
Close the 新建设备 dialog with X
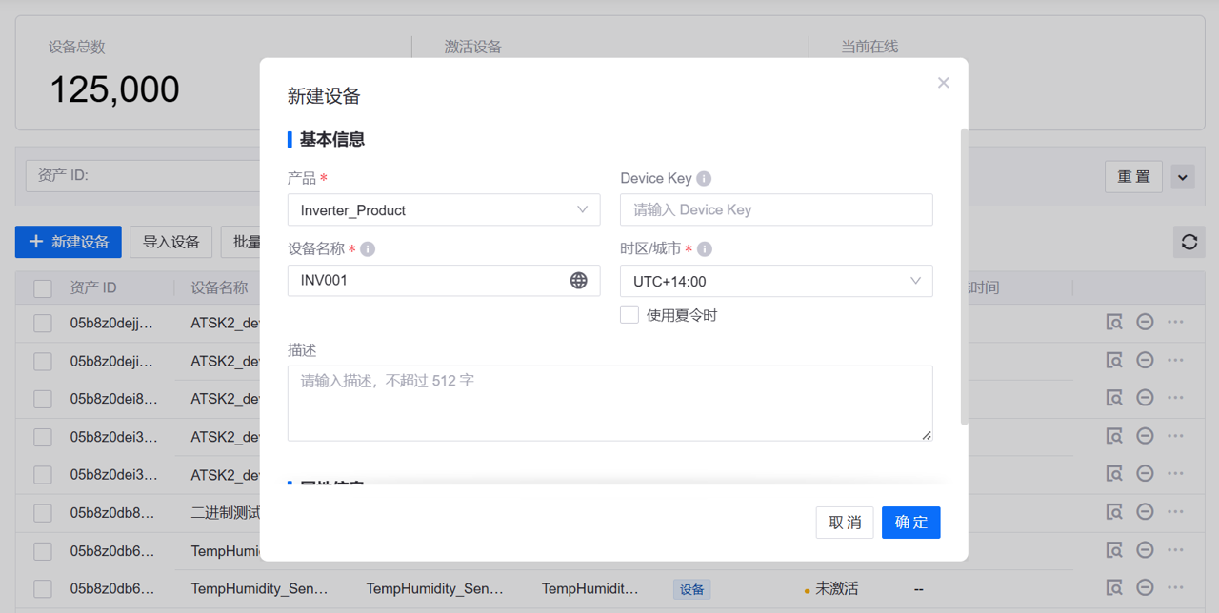pyautogui.click(x=943, y=83)
